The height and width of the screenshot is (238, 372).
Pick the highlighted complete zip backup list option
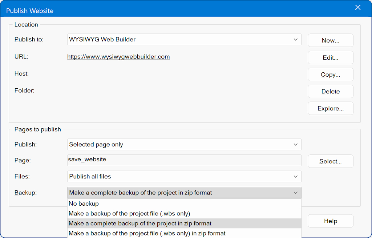(x=140, y=223)
